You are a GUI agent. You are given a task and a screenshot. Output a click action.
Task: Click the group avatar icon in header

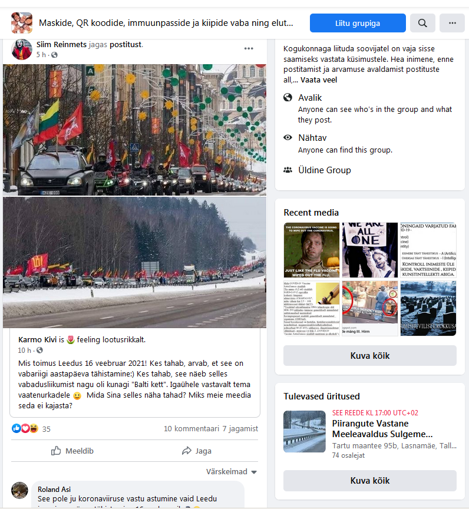(22, 23)
